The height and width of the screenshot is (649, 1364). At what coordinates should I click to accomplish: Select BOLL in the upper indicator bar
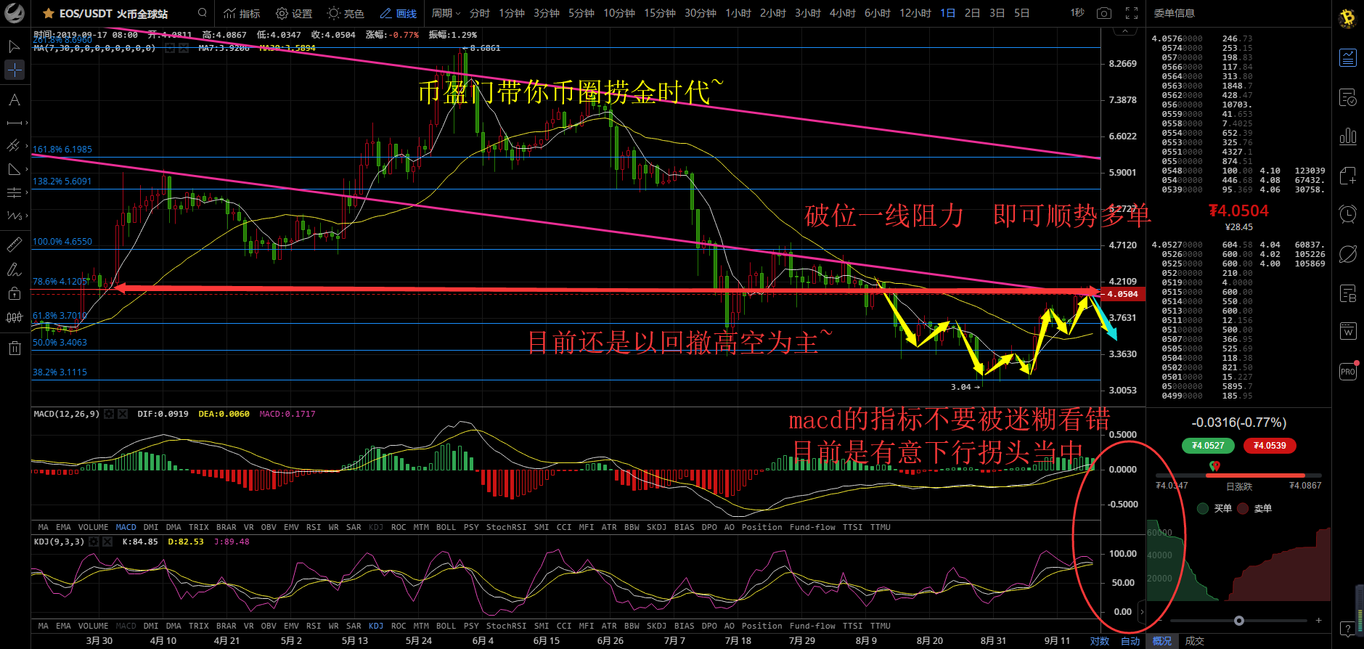pos(446,527)
